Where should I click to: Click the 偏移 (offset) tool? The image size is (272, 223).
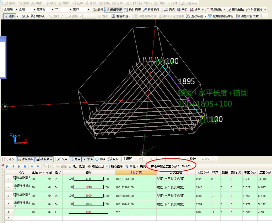(x=159, y=3)
